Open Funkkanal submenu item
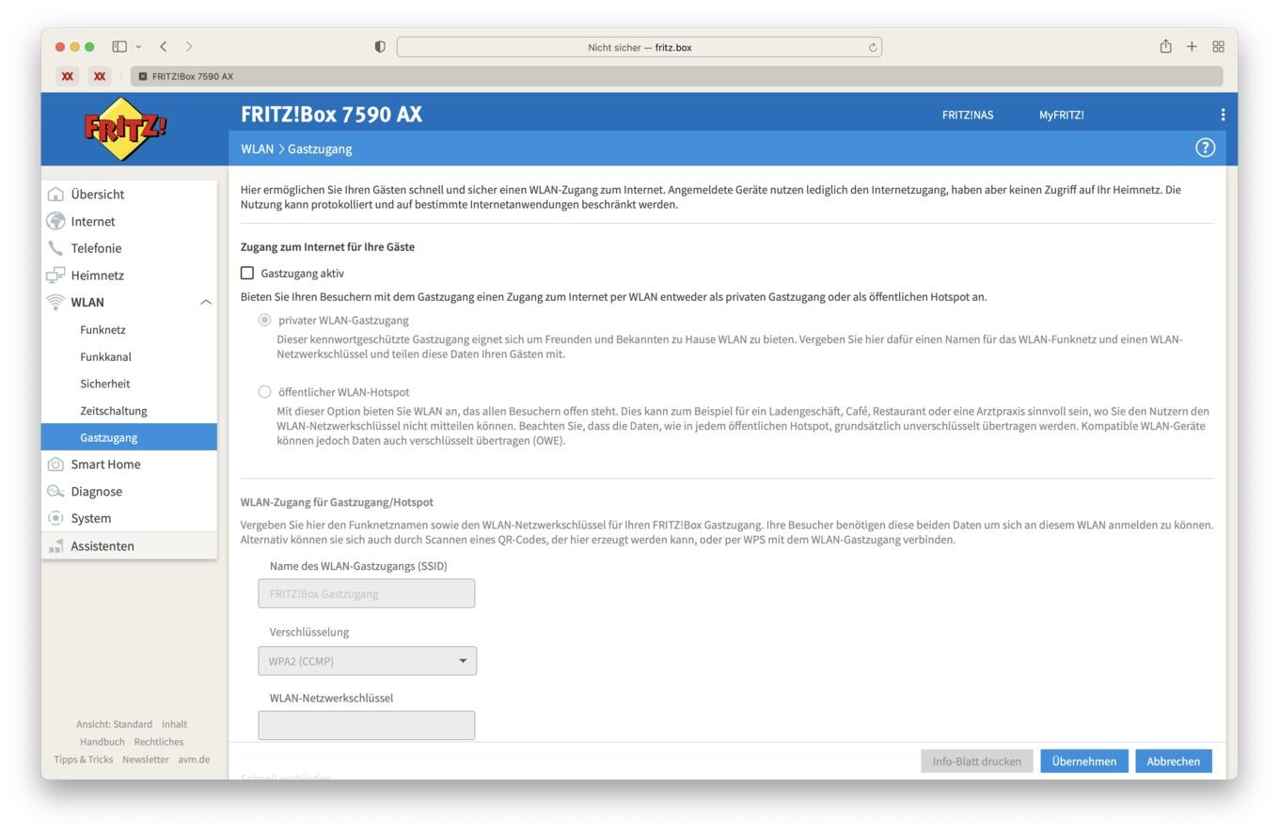1279x834 pixels. click(x=105, y=356)
